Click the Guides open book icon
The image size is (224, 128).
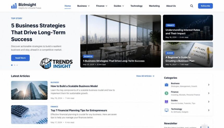click(166, 102)
